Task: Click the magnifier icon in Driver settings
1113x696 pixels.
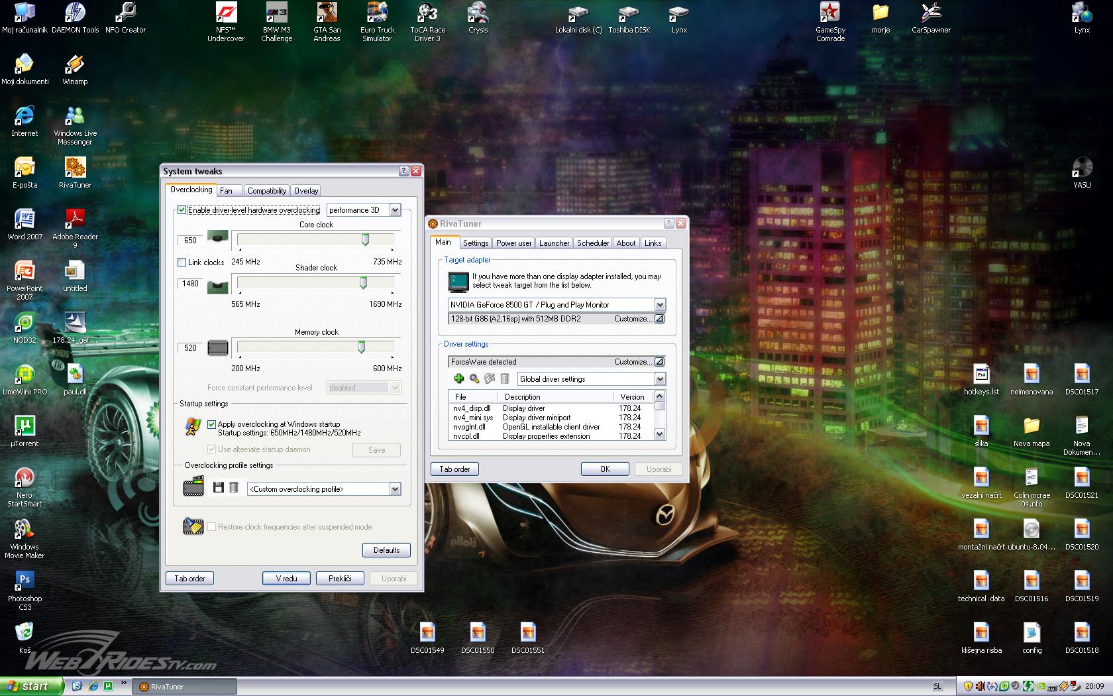Action: (x=474, y=378)
